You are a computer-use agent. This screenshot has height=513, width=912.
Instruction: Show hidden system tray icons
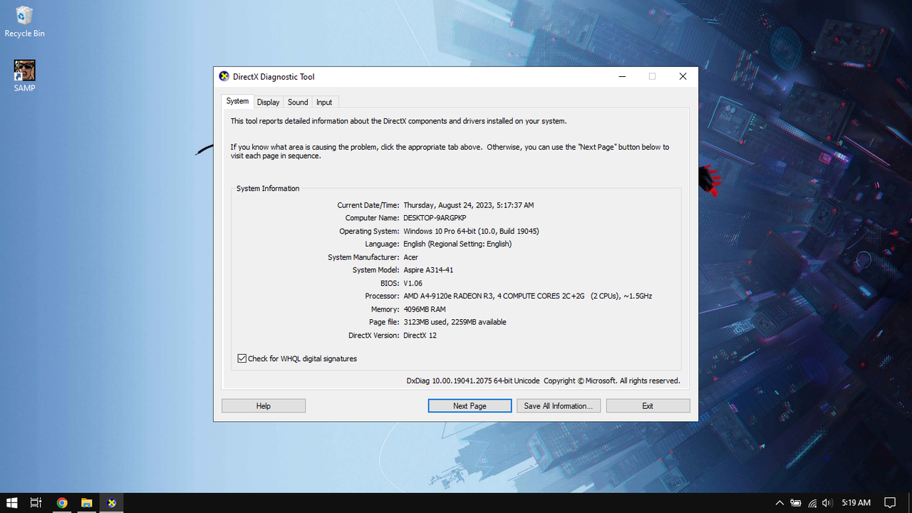(x=779, y=502)
